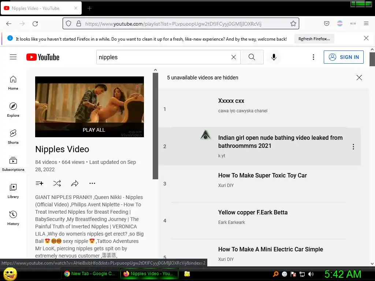Click the 5:42 AM clock
Image resolution: width=375 pixels, height=281 pixels.
343,274
